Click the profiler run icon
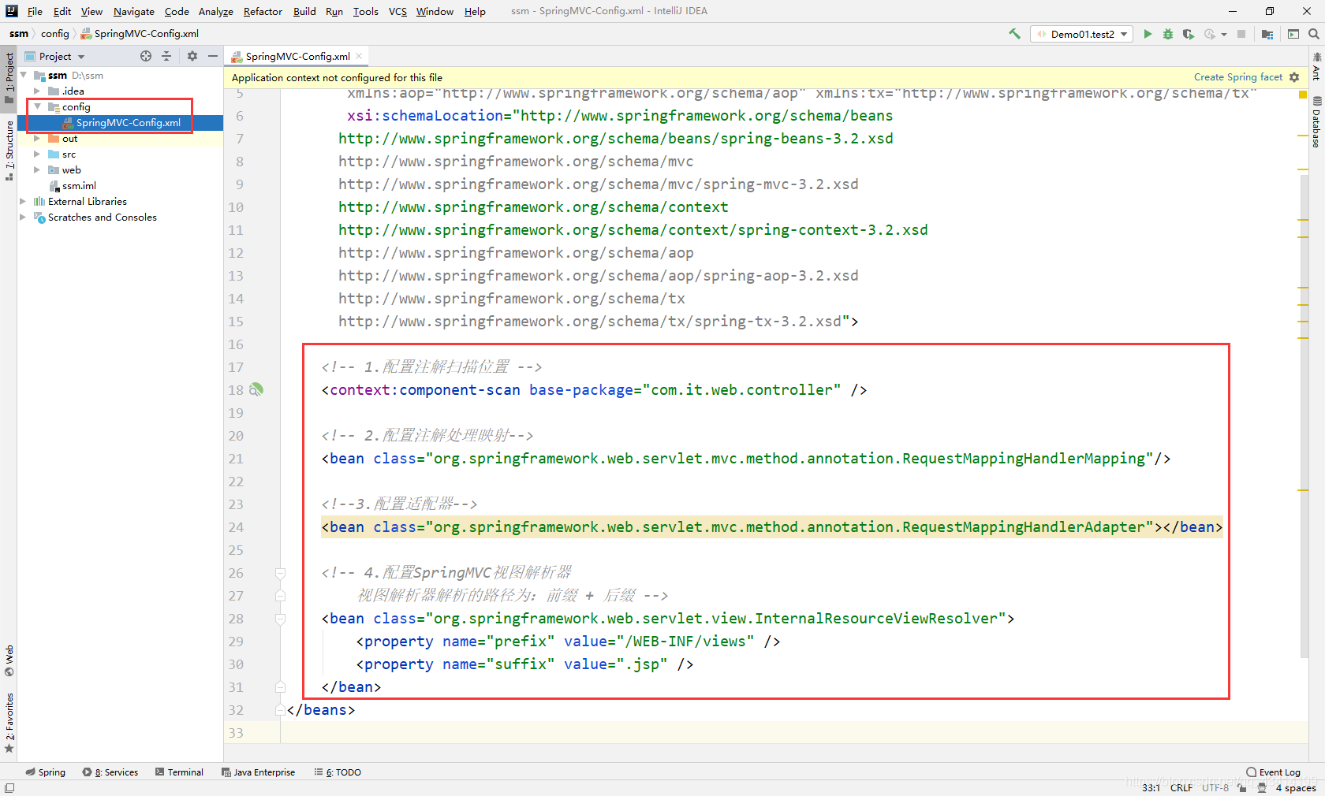 tap(1210, 34)
